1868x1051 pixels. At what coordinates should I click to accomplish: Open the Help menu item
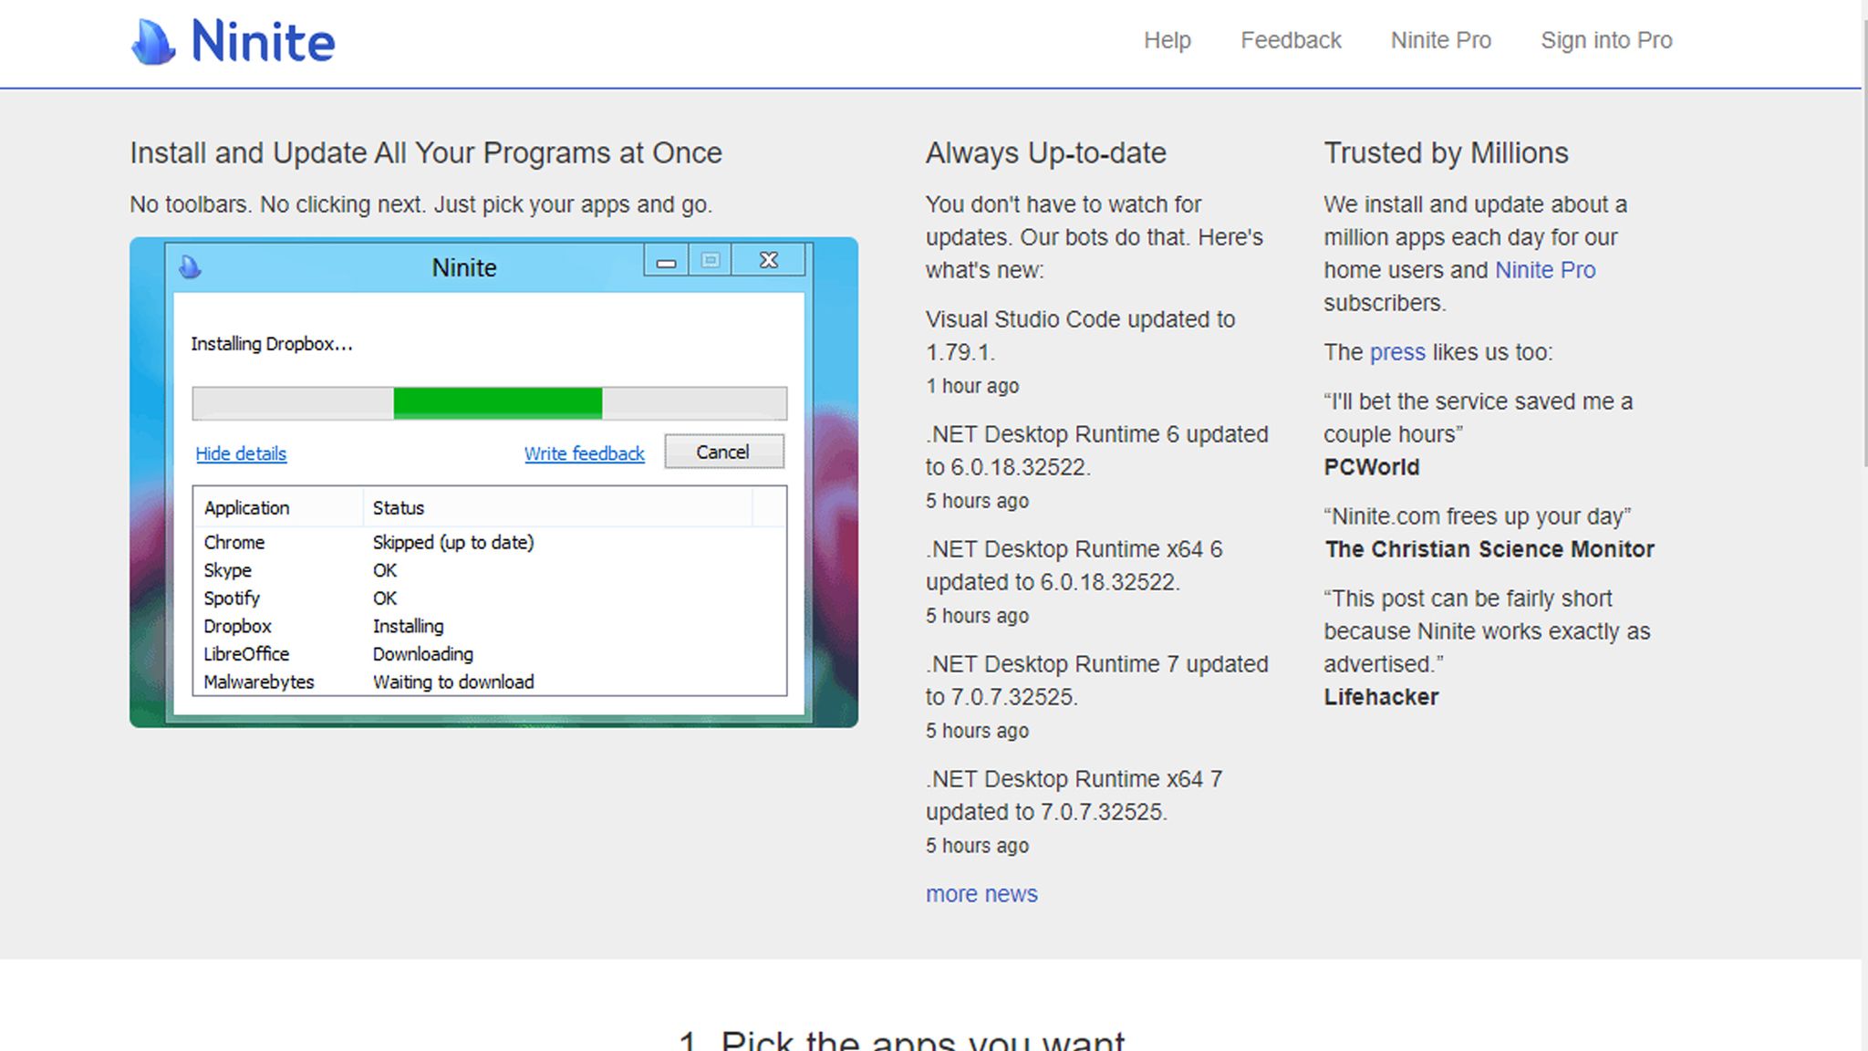pos(1167,40)
